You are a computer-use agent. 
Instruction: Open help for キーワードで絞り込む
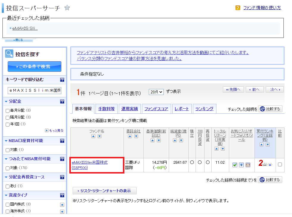[x=62, y=80]
